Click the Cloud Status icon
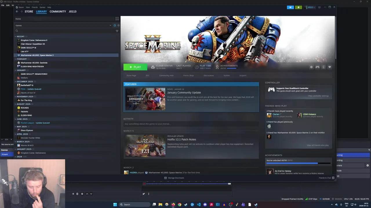Viewport: 371px width, 208px height. (153, 67)
